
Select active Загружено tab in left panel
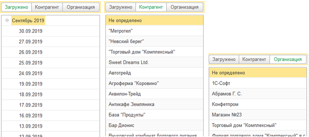pos(17,7)
